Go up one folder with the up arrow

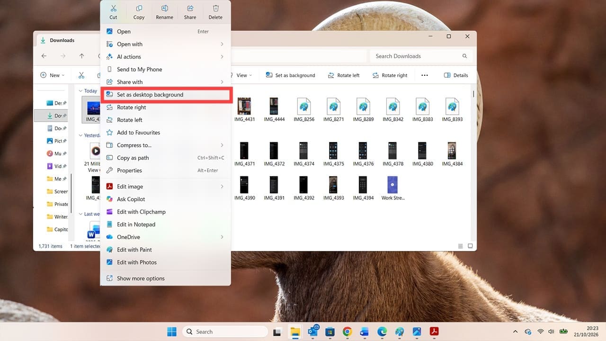(81, 56)
